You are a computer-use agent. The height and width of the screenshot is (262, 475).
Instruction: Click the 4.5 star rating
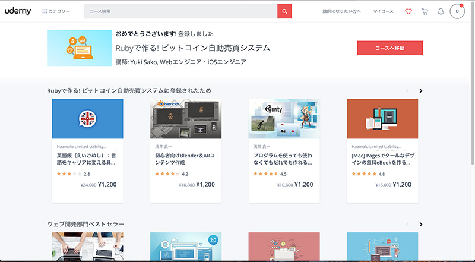(270, 173)
